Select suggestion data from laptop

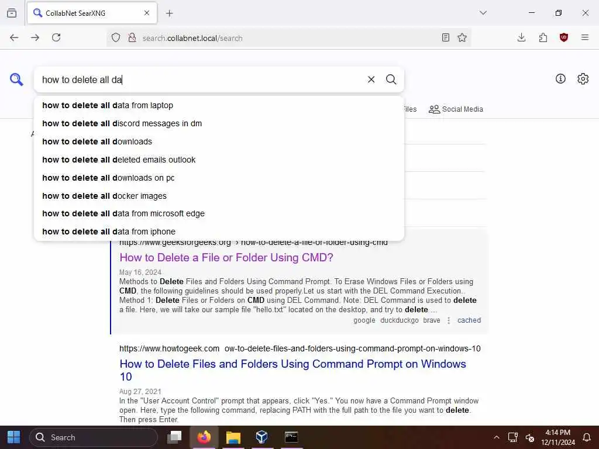coord(219,105)
